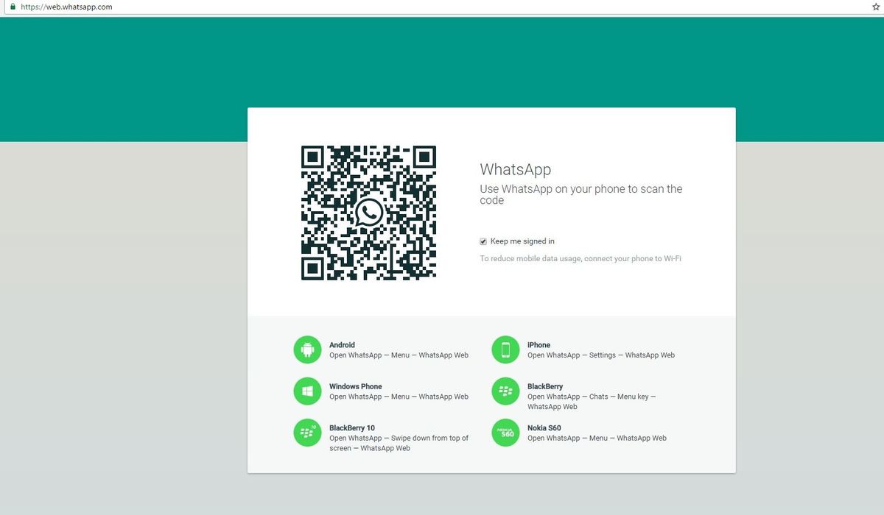
Task: Click the iPhone heading
Action: tap(539, 345)
